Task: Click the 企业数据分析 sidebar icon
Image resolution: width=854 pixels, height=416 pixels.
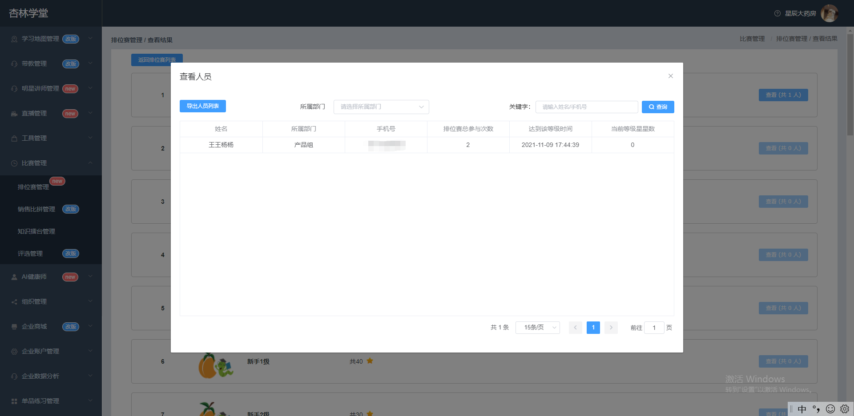Action: point(14,376)
